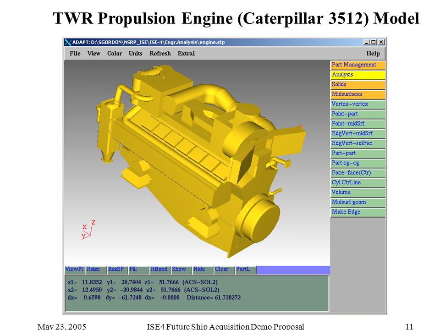
Task: Click the RszSP toolbar button
Action: [x=117, y=269]
